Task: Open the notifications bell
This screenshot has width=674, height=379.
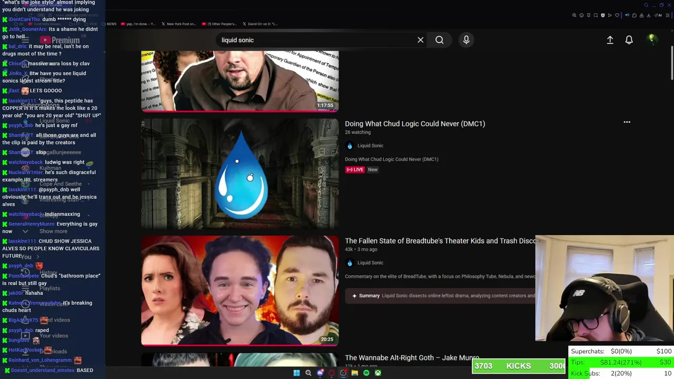Action: coord(629,40)
